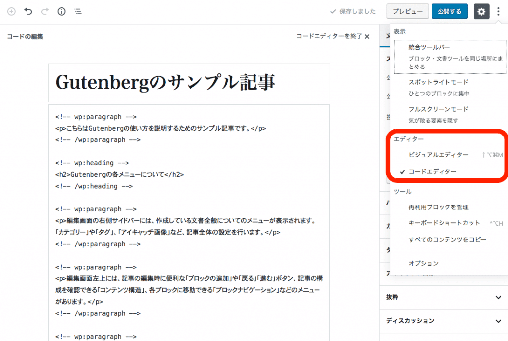Click the 公開する publish button
This screenshot has width=508, height=341.
pos(449,12)
